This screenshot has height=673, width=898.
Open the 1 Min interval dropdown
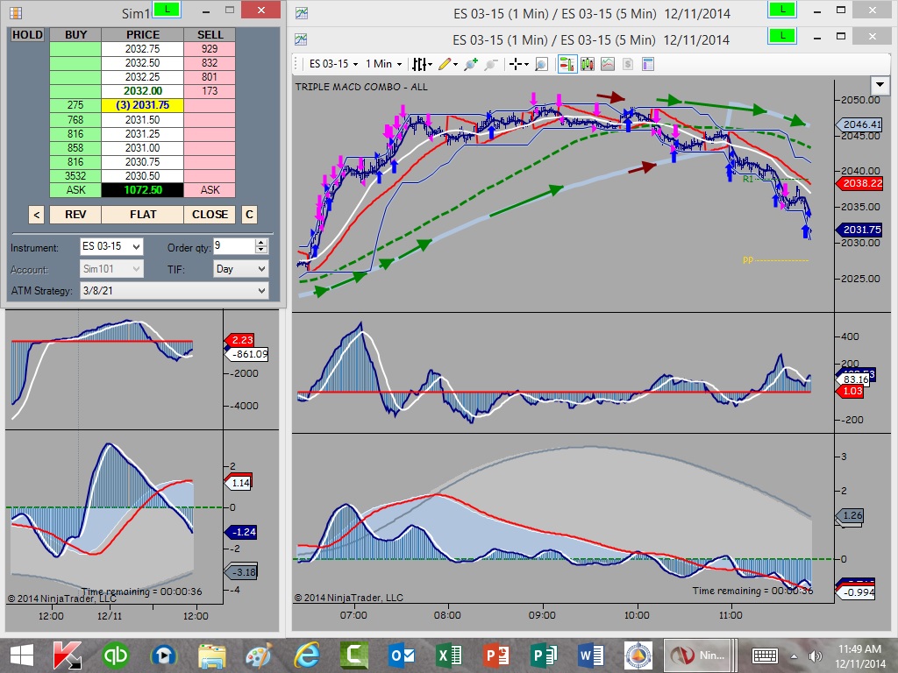coord(383,64)
